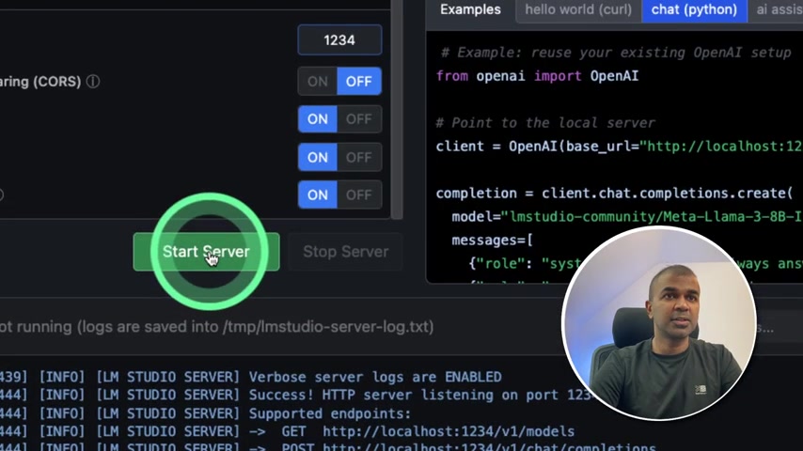803x451 pixels.
Task: Open the hello world (curl) example tab
Action: click(x=578, y=9)
